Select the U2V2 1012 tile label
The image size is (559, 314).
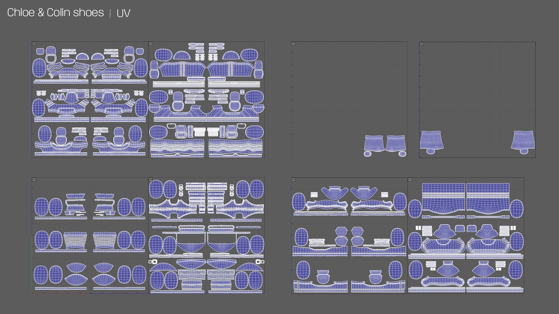[x=150, y=44]
